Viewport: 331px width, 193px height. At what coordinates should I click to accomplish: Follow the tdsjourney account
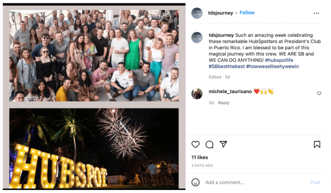pyautogui.click(x=247, y=13)
